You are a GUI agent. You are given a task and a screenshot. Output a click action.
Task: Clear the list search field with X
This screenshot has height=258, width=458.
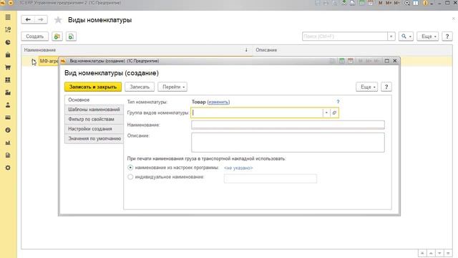tap(391, 37)
